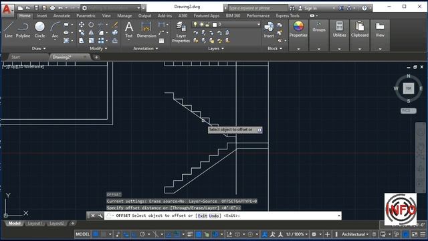Open Layer Properties manager
Viewport: 428px width, 241px height.
pyautogui.click(x=181, y=32)
